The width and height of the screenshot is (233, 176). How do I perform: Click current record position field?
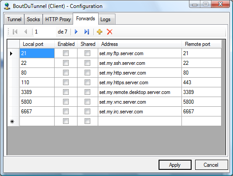coord(45,32)
